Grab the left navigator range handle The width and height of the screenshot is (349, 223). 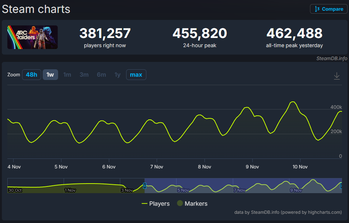[145, 186]
